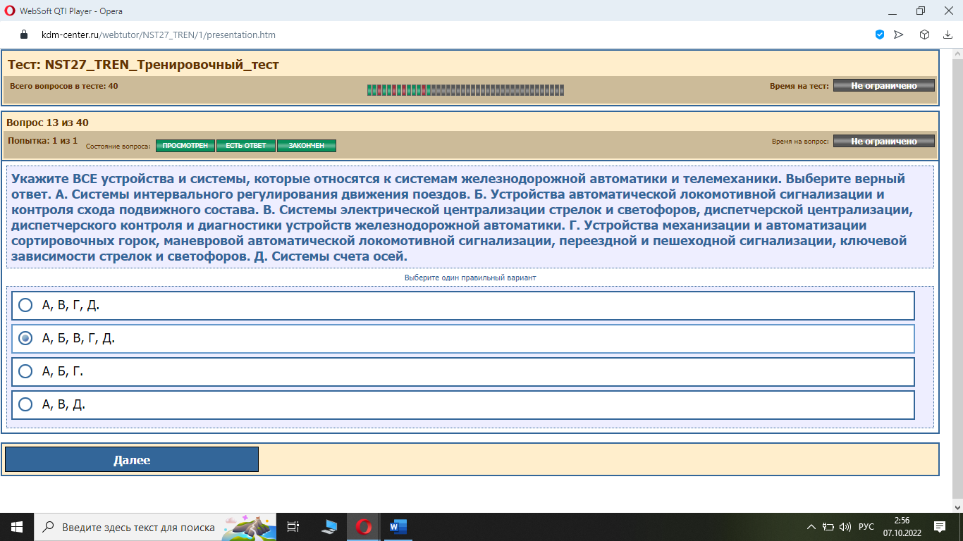
Task: Open clock showing 2:56 07.10.2022
Action: tap(902, 527)
